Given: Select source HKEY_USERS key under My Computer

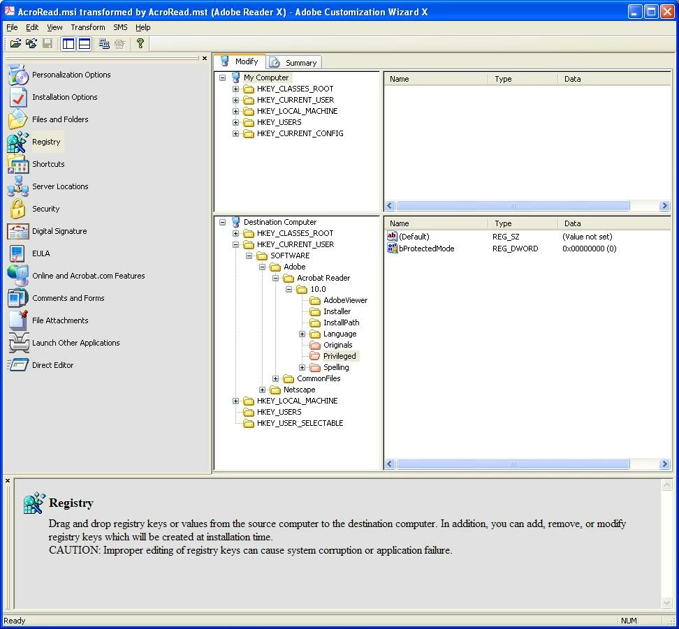Looking at the screenshot, I should click(x=279, y=122).
